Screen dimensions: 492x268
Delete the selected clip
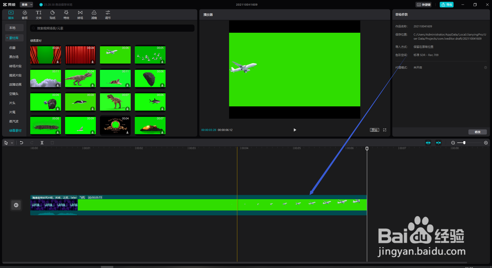tap(52, 143)
